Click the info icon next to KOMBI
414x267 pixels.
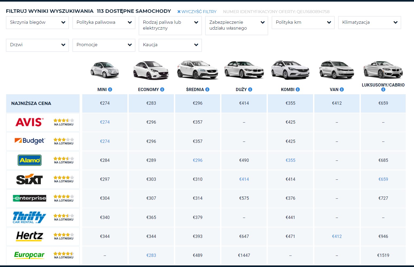[298, 90]
